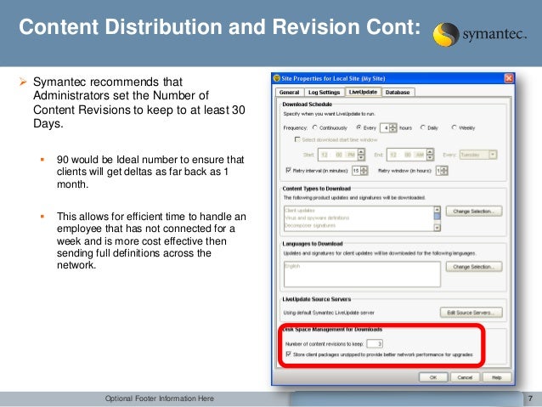Select English in Languages to Download list
Viewport: 542px width, 407px height.
pos(362,266)
